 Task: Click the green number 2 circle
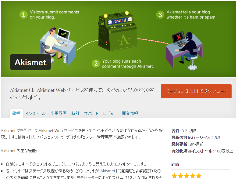coord(96,64)
